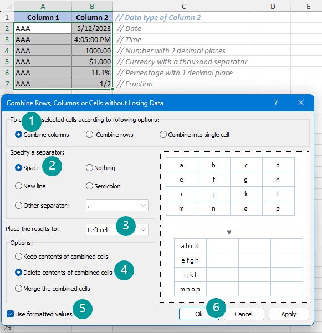Click the '// Time' comment cell
Screen dimensions: 322x333
pos(184,39)
